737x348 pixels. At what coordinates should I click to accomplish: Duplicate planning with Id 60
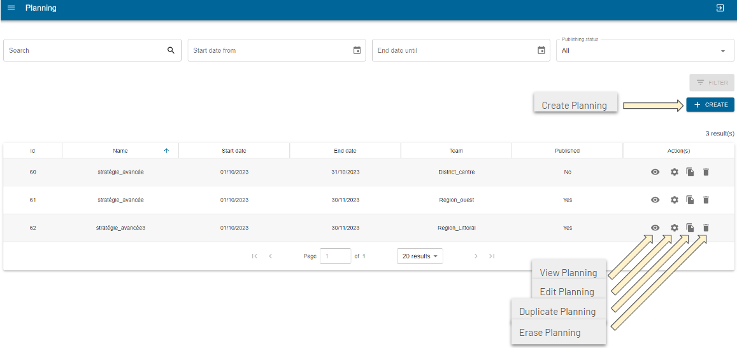690,172
